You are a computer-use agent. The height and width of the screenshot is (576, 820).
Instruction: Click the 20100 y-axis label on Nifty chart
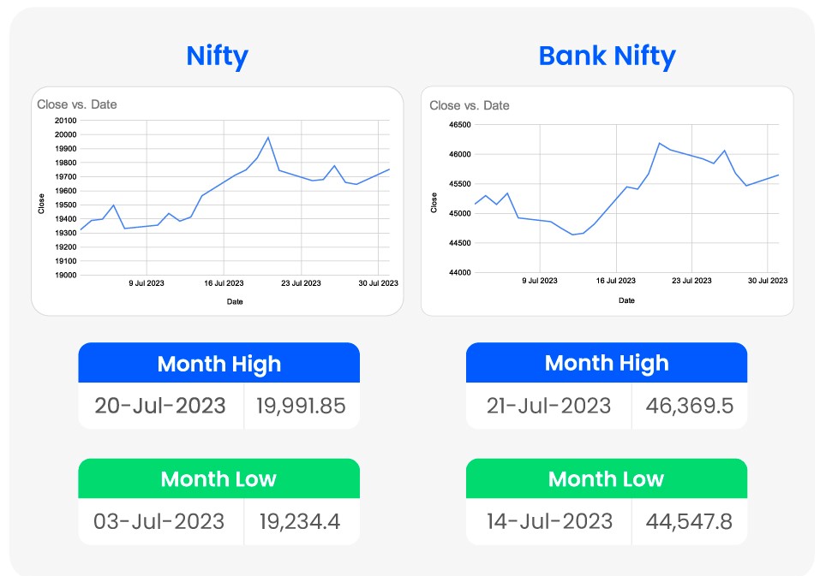[65, 121]
